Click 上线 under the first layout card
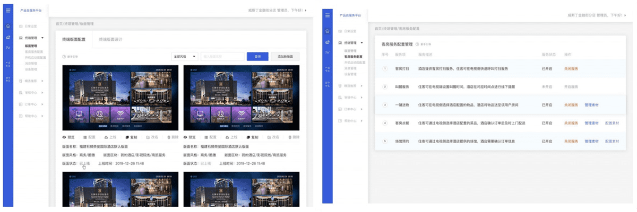The height and width of the screenshot is (212, 637). click(x=109, y=137)
